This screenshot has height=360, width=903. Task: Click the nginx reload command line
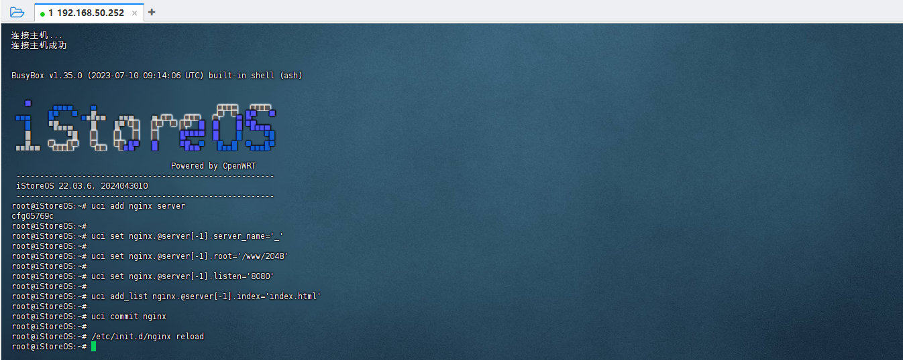148,337
